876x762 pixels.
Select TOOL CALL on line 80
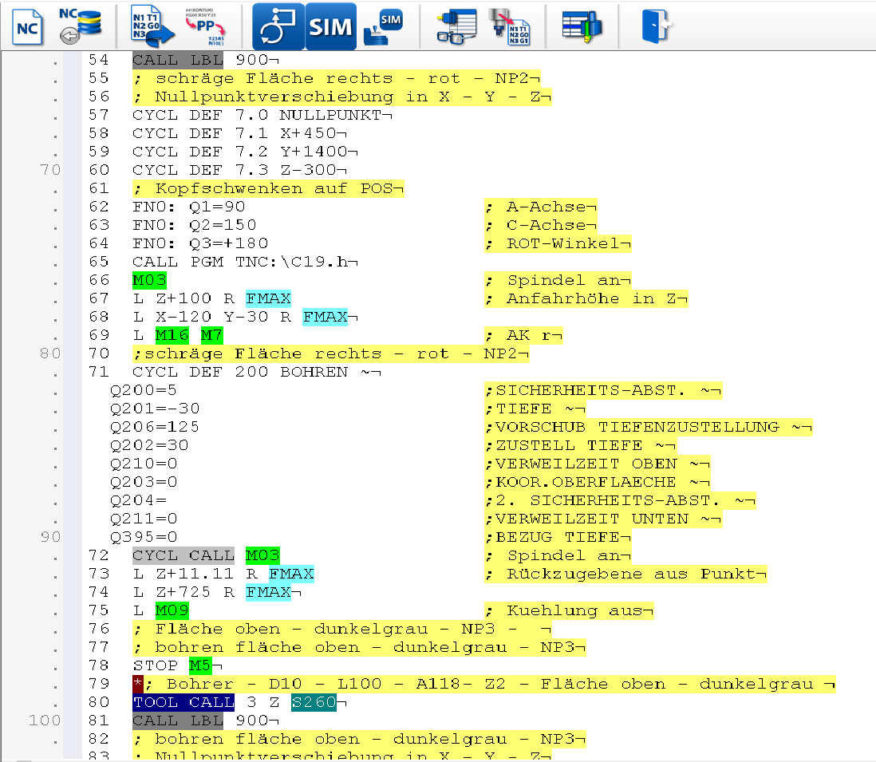pos(183,702)
